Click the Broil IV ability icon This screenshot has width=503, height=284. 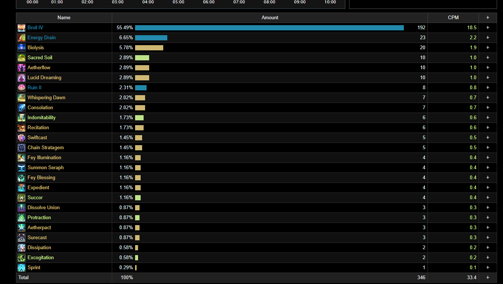pyautogui.click(x=21, y=28)
